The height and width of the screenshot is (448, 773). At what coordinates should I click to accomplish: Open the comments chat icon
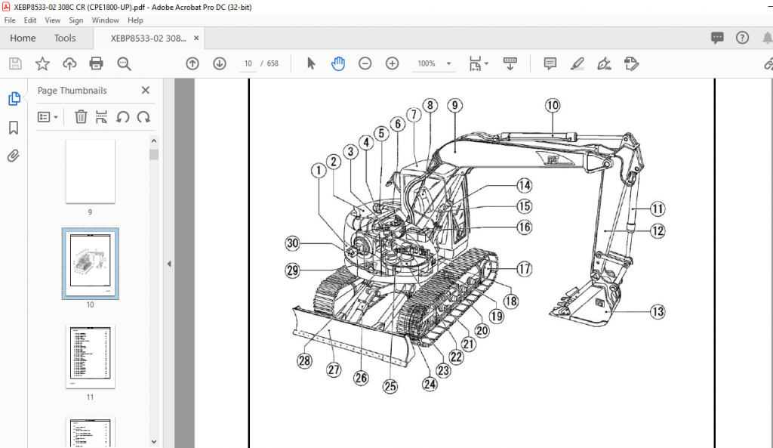click(717, 38)
